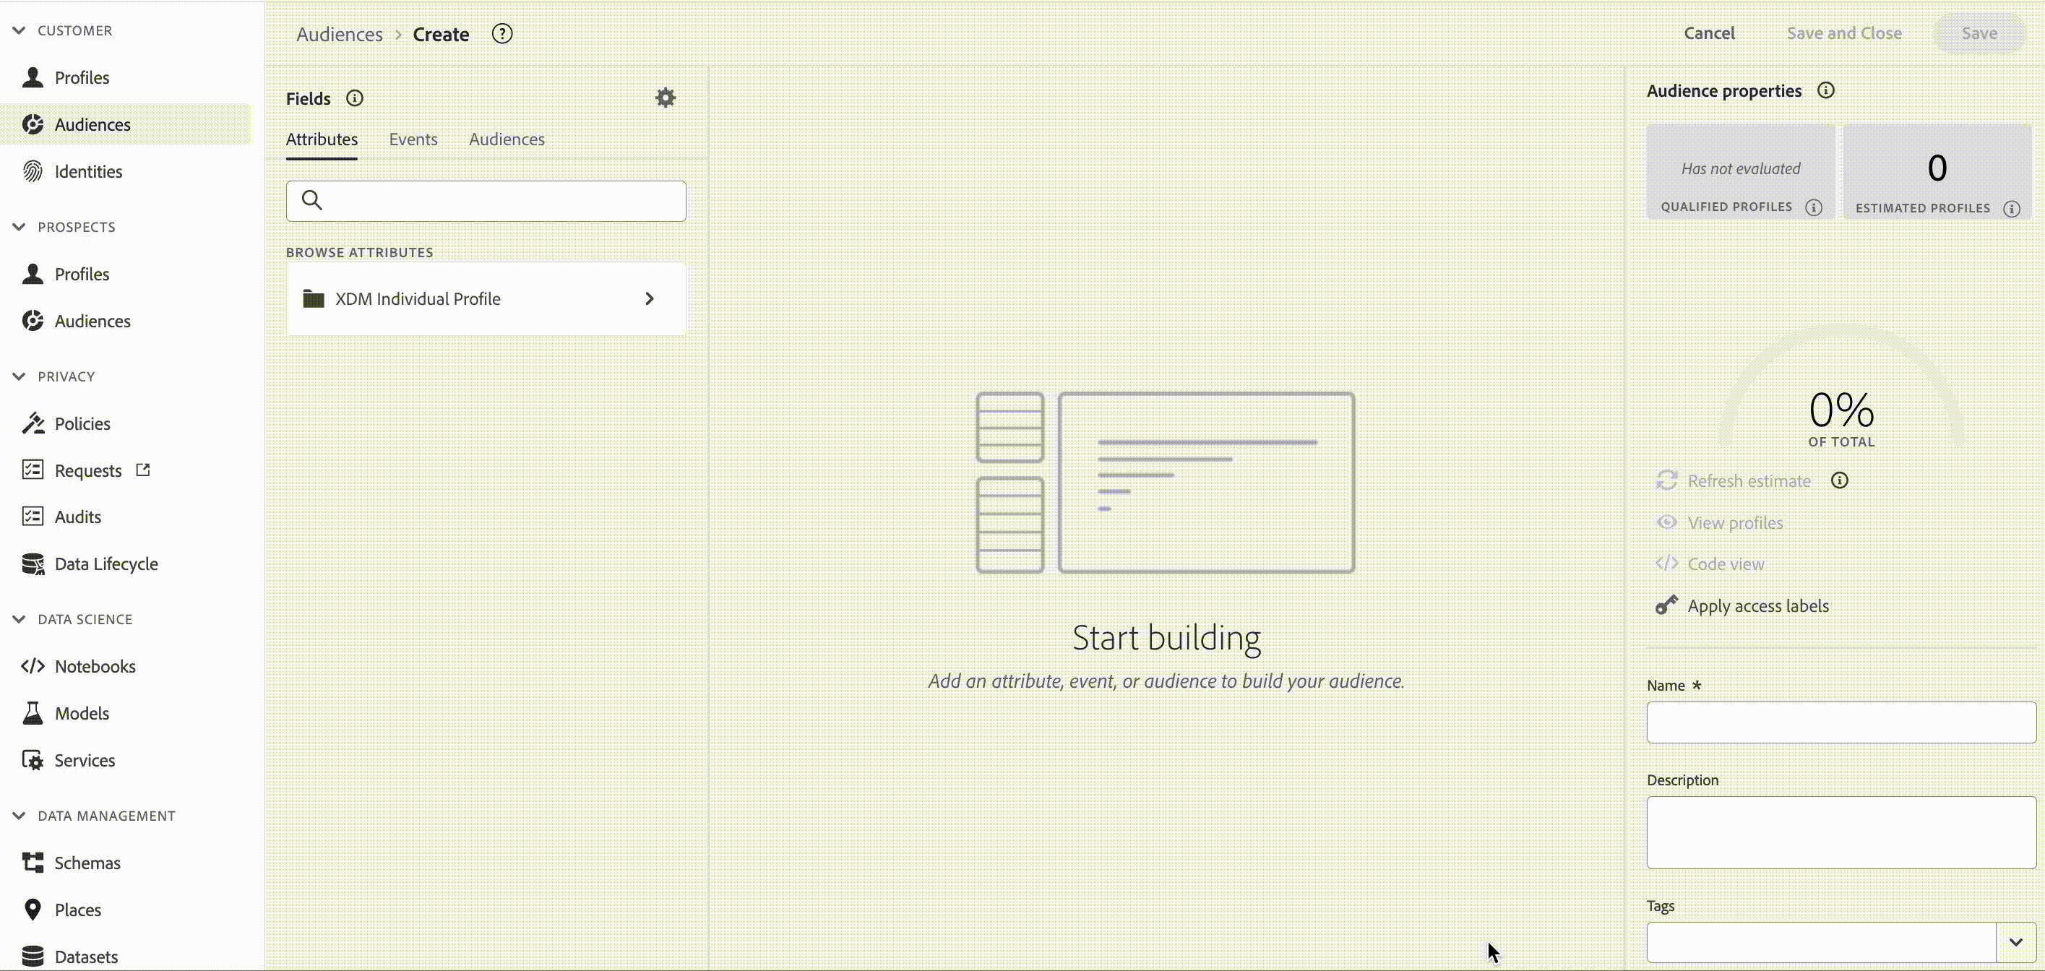Open the Tags dropdown arrow

[x=2015, y=942]
